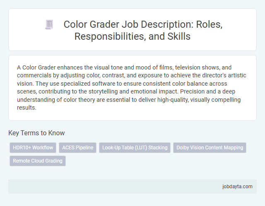Select the ACES Pipeline tag
This screenshot has height=206, width=265.
pyautogui.click(x=77, y=148)
